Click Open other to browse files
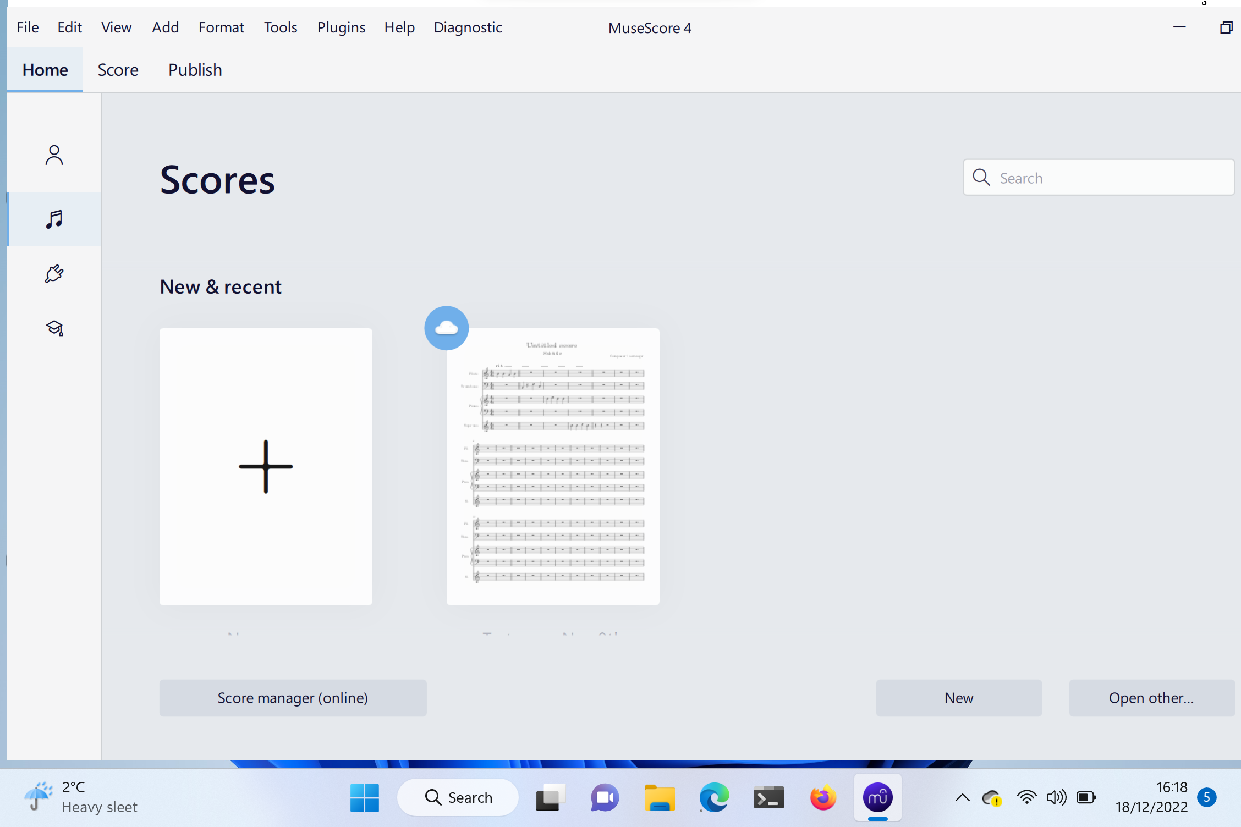 1151,697
